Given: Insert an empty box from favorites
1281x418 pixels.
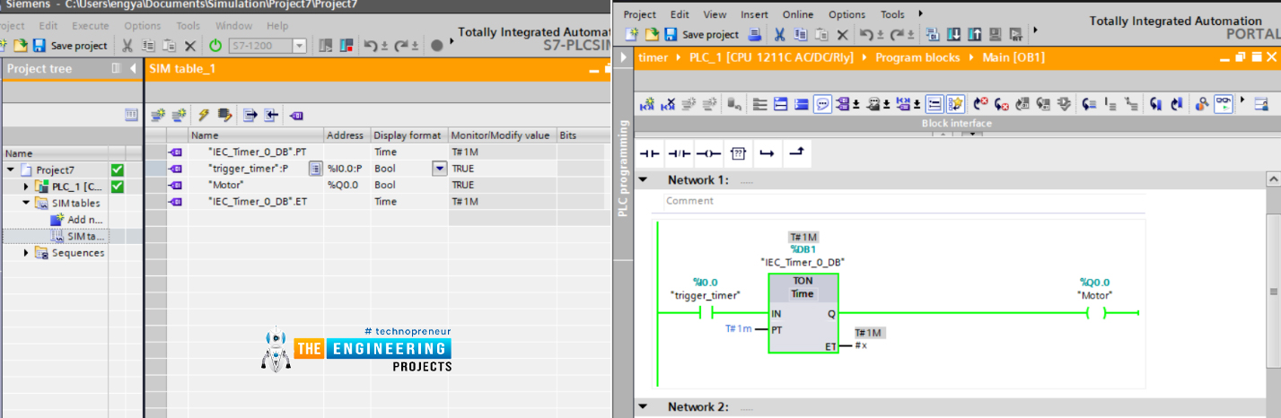Looking at the screenshot, I should click(738, 153).
